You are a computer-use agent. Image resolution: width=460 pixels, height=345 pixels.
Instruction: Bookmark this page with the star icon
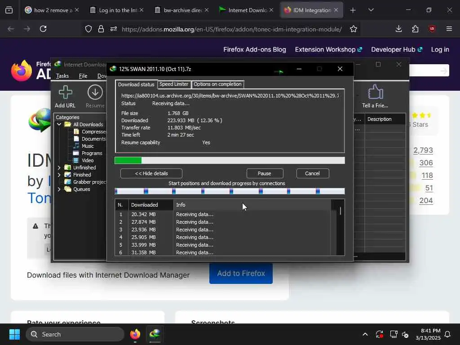pos(354,29)
